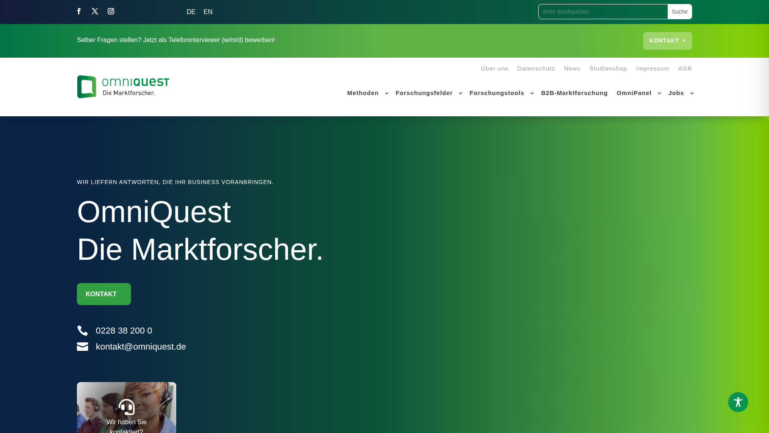Open the Wir haben Sie kontaktiert card
The width and height of the screenshot is (769, 433).
pyautogui.click(x=127, y=407)
